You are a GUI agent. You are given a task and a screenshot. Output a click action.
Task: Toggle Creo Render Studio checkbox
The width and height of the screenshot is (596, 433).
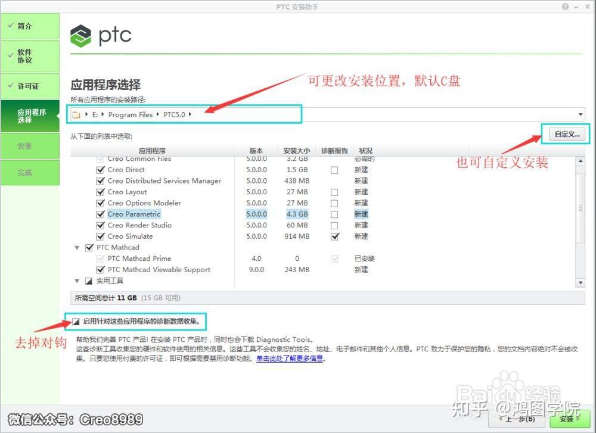tap(100, 225)
